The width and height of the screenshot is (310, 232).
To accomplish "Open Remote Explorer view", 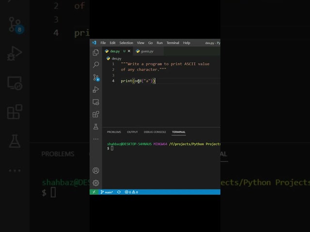I will [96, 102].
